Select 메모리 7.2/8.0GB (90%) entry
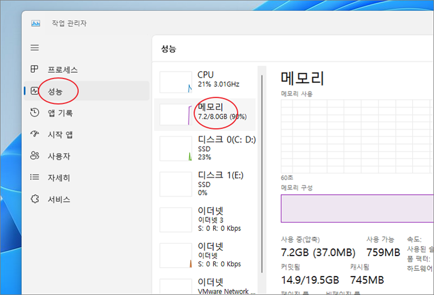The height and width of the screenshot is (295, 434). (x=205, y=115)
